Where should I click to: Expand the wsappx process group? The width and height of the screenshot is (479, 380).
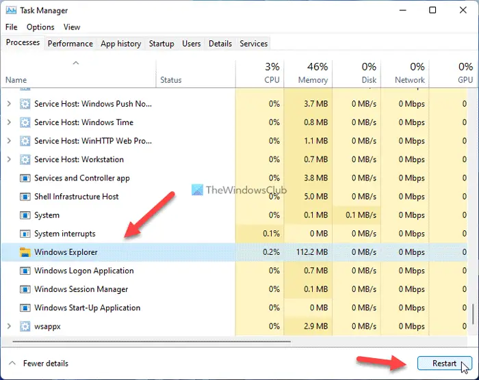(9, 326)
